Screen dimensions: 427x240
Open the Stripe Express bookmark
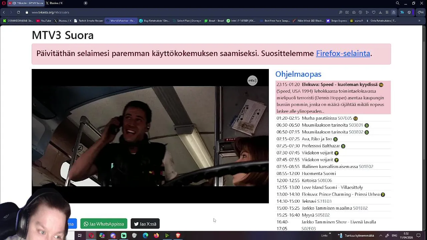tap(336, 21)
